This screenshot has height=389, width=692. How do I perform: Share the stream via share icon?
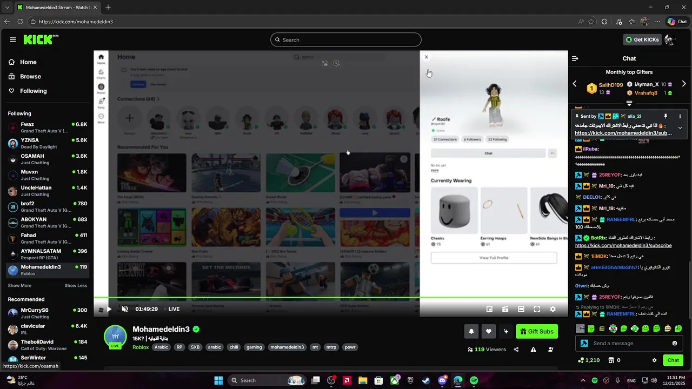click(x=516, y=350)
